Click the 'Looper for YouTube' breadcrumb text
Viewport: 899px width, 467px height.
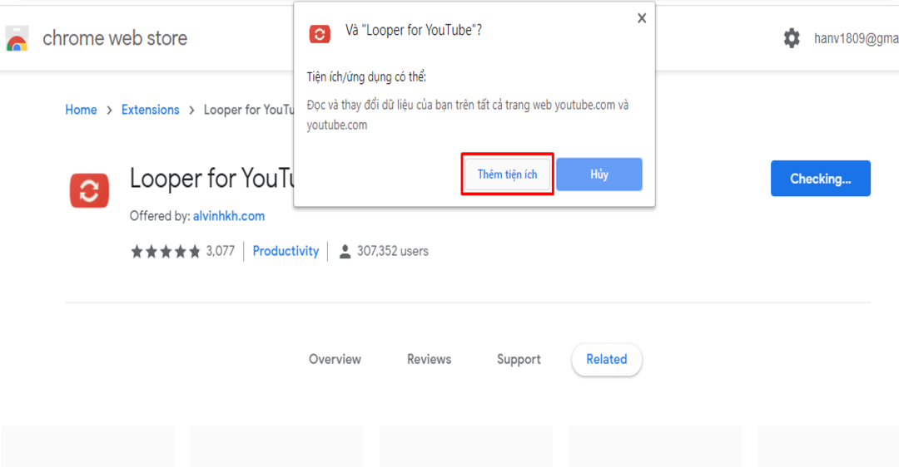coord(249,110)
